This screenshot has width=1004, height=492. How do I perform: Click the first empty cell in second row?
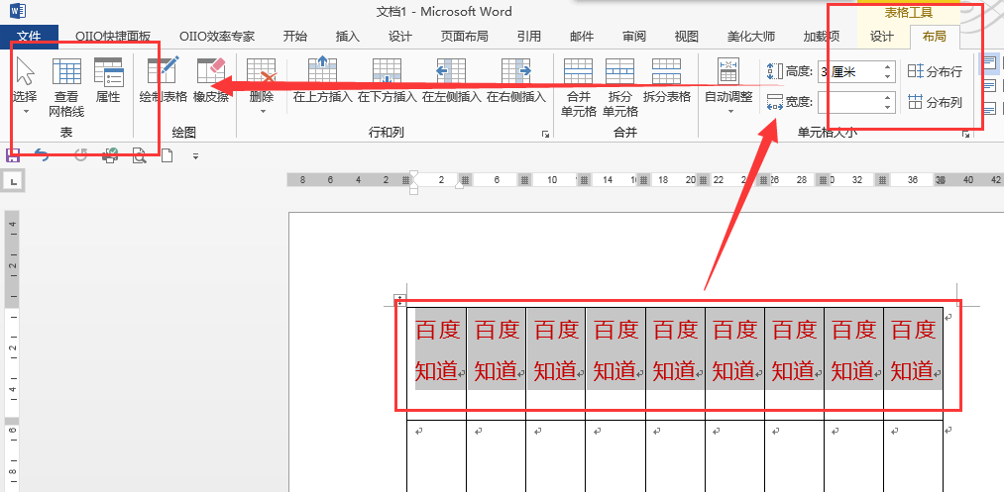pyautogui.click(x=437, y=455)
